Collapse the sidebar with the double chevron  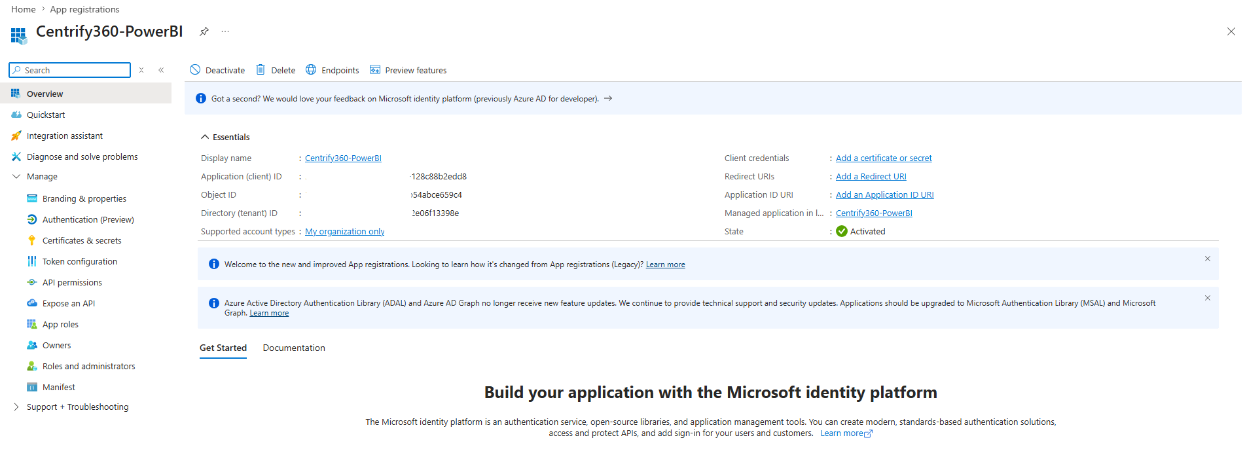coord(161,70)
